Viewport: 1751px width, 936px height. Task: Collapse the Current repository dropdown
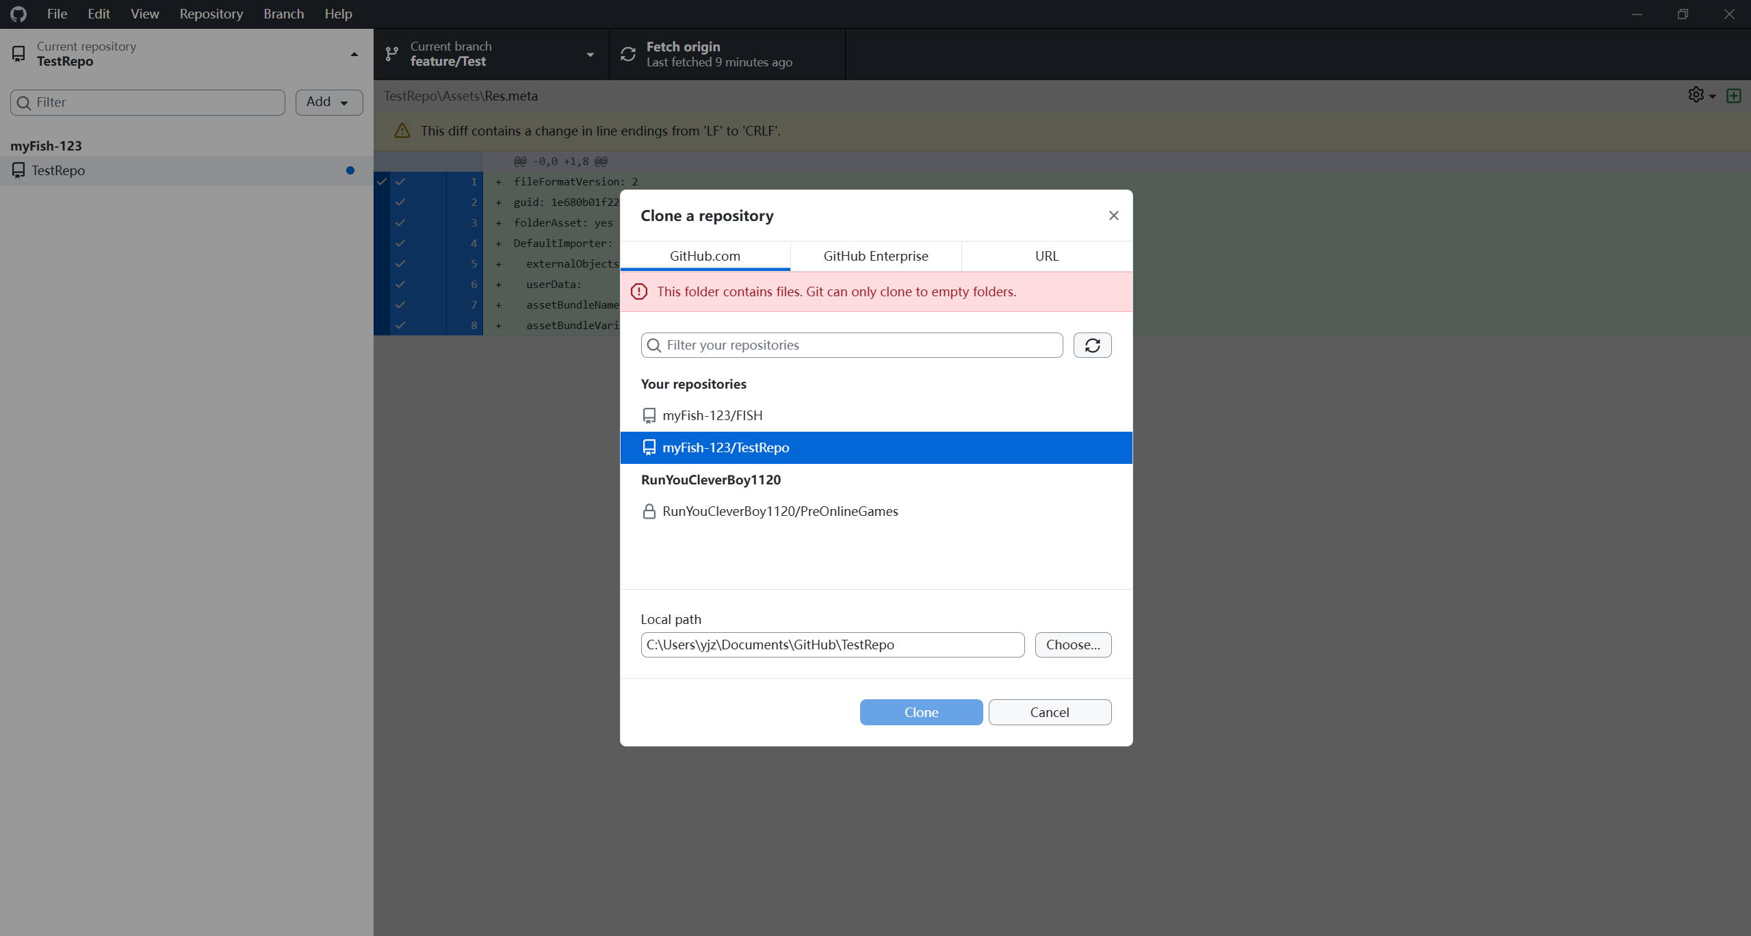(x=186, y=54)
